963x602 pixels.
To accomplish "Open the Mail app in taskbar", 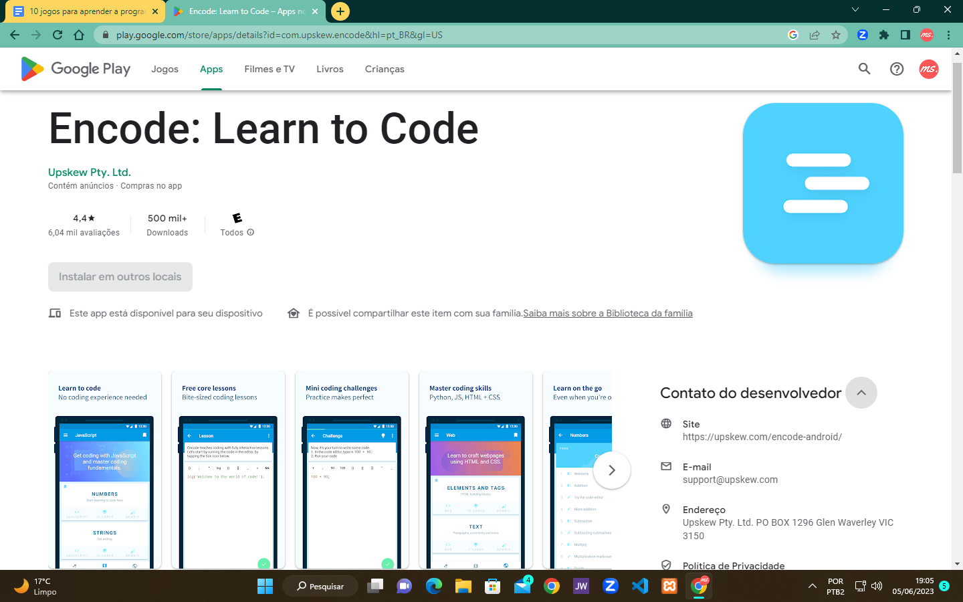I will (x=522, y=586).
